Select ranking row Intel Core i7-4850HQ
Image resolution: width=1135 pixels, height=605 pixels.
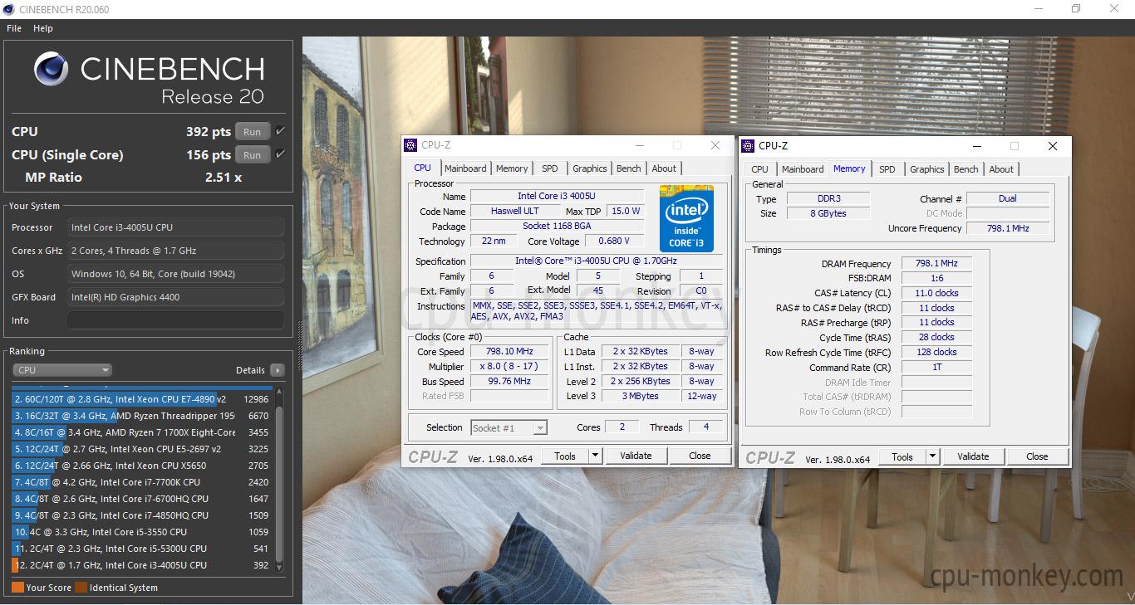click(x=142, y=515)
